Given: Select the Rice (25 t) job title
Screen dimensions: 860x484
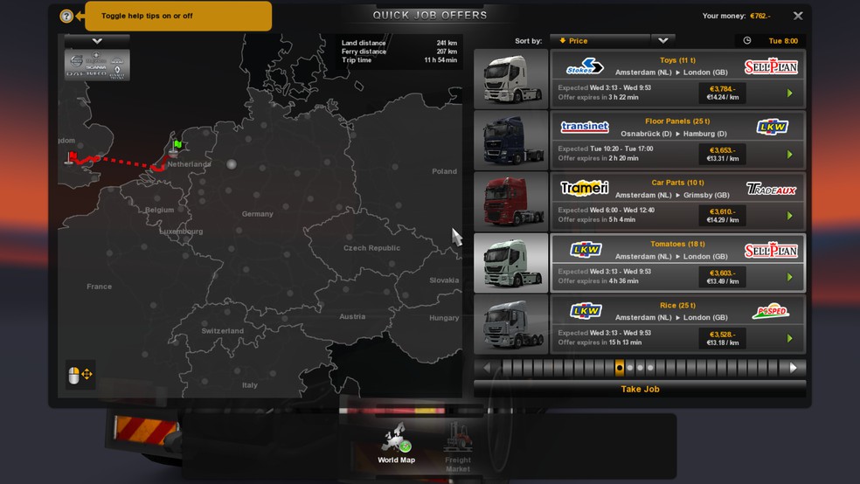Looking at the screenshot, I should [x=677, y=305].
